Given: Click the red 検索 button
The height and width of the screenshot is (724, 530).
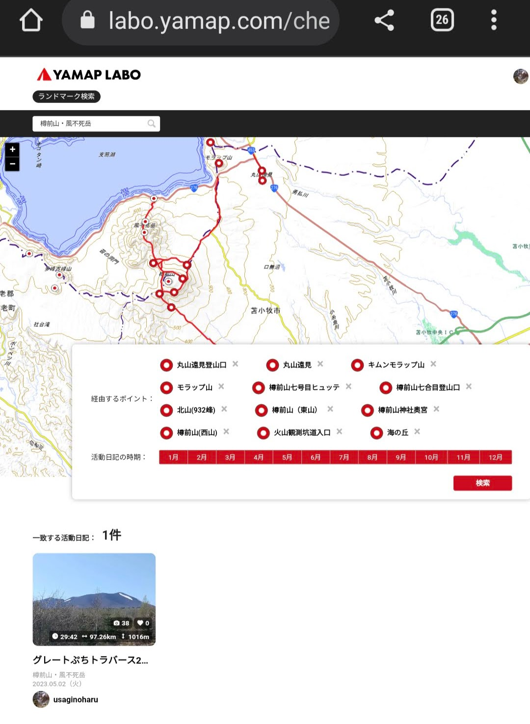Looking at the screenshot, I should point(482,483).
